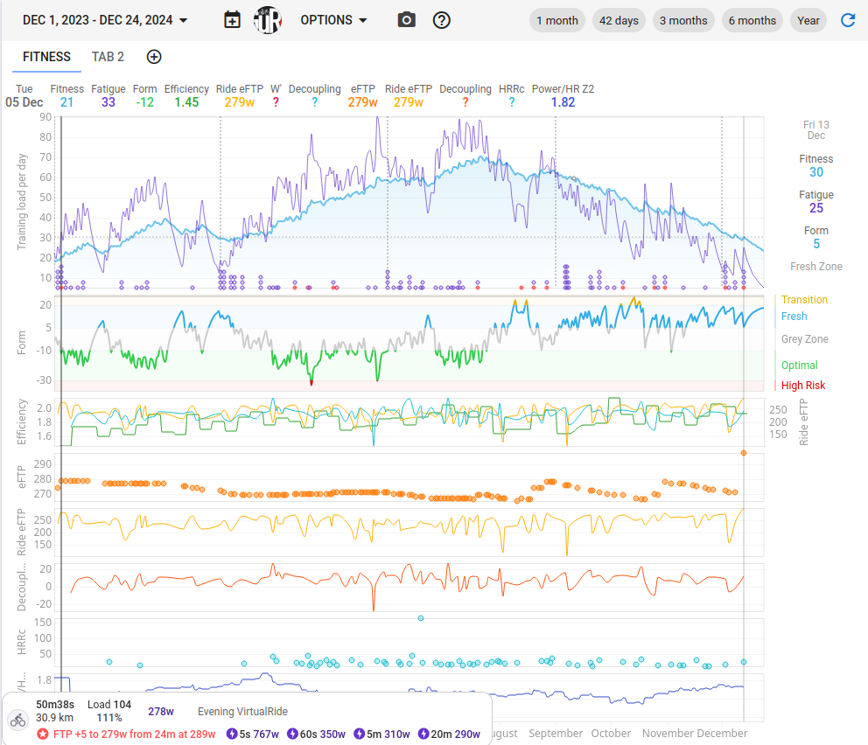The height and width of the screenshot is (745, 868).
Task: Click the 5m 310w power icon
Action: pos(360,734)
